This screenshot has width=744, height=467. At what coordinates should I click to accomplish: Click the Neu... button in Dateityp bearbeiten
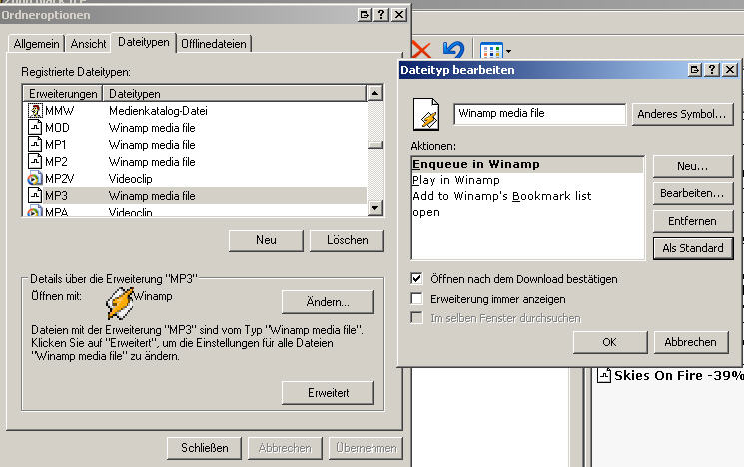tap(693, 166)
